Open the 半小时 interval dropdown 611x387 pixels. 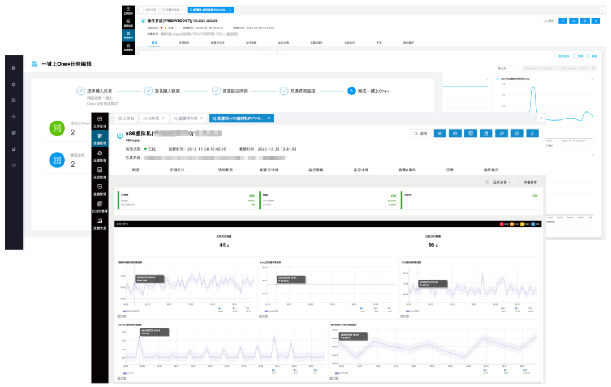pyautogui.click(x=506, y=68)
